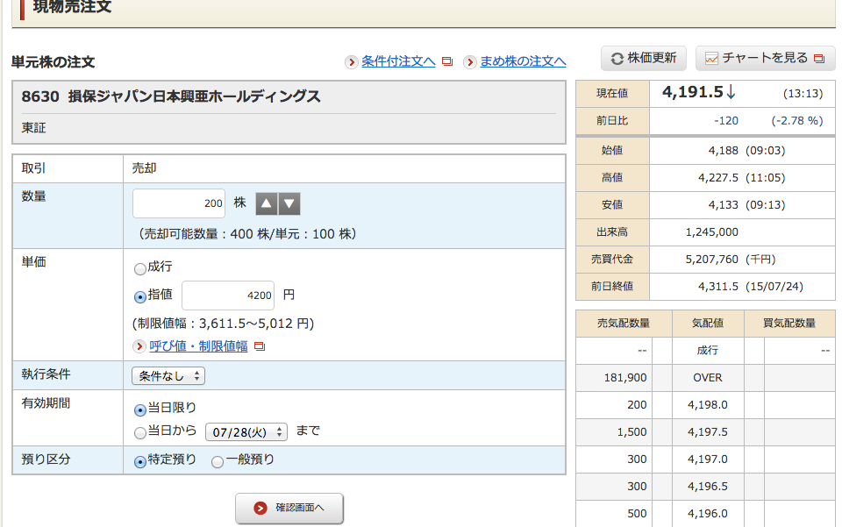Click the chart icon in チャートを見る

tap(711, 59)
